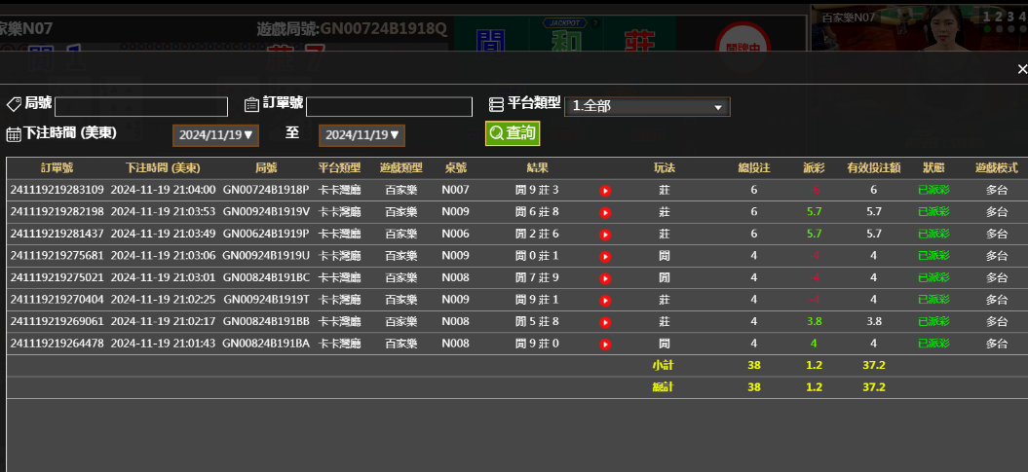Click result 閒 9 莊 3
Viewport: 1028px width, 472px height.
click(537, 190)
